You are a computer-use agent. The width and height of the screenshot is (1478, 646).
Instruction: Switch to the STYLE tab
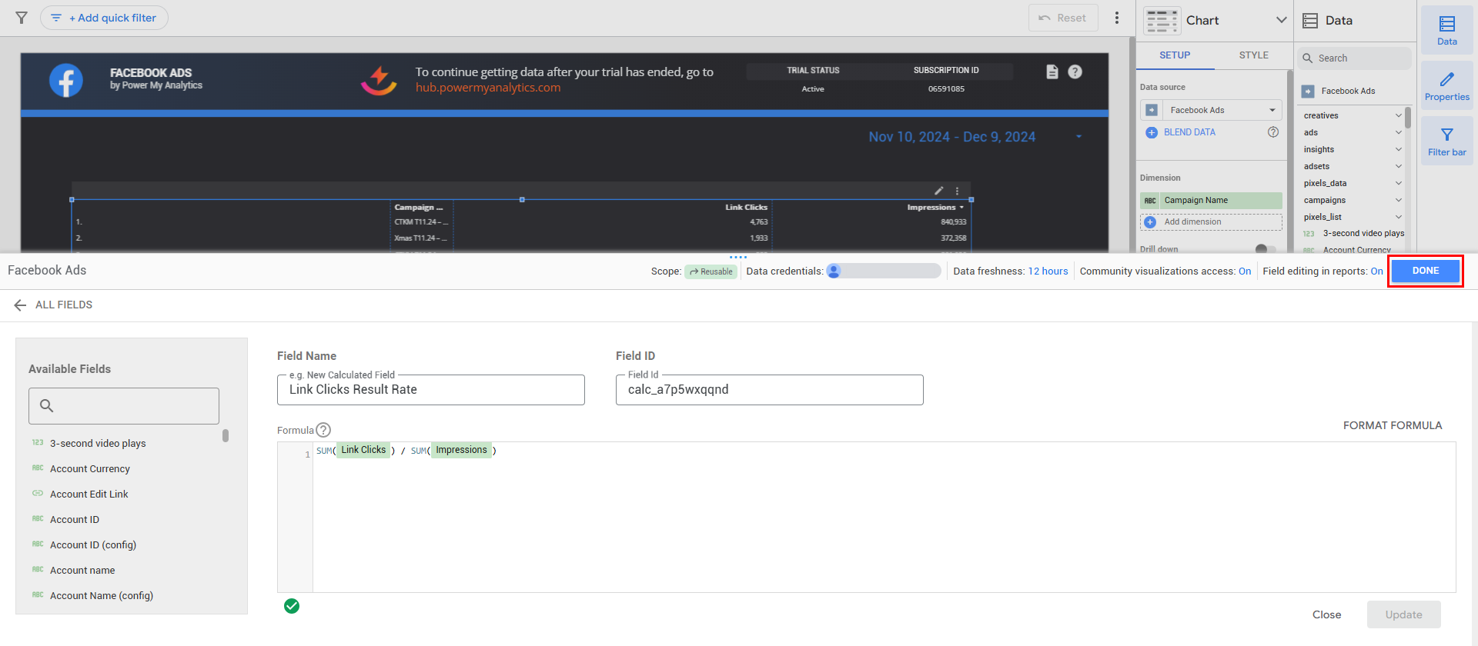(x=1253, y=55)
